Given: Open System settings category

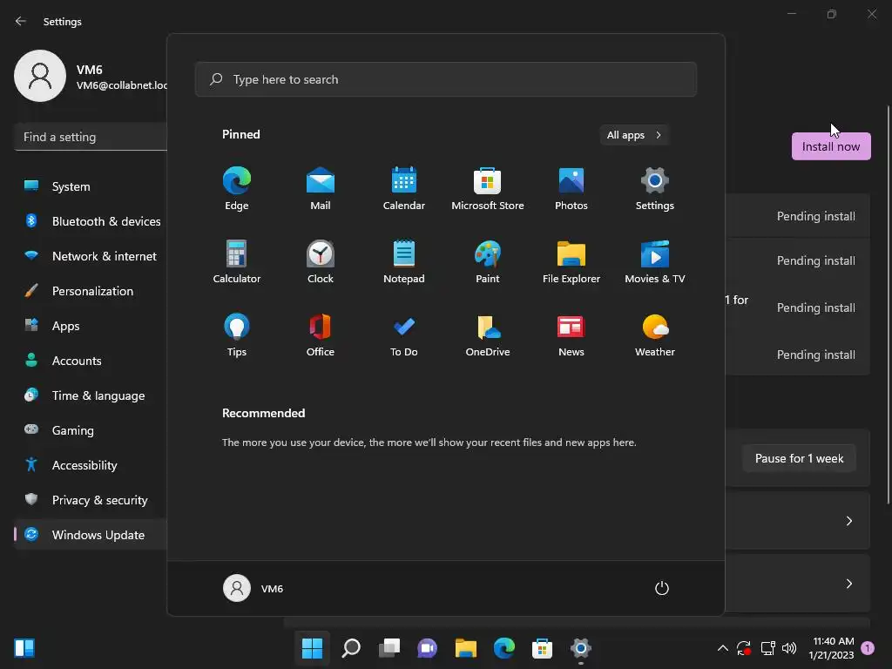Looking at the screenshot, I should (x=91, y=186).
